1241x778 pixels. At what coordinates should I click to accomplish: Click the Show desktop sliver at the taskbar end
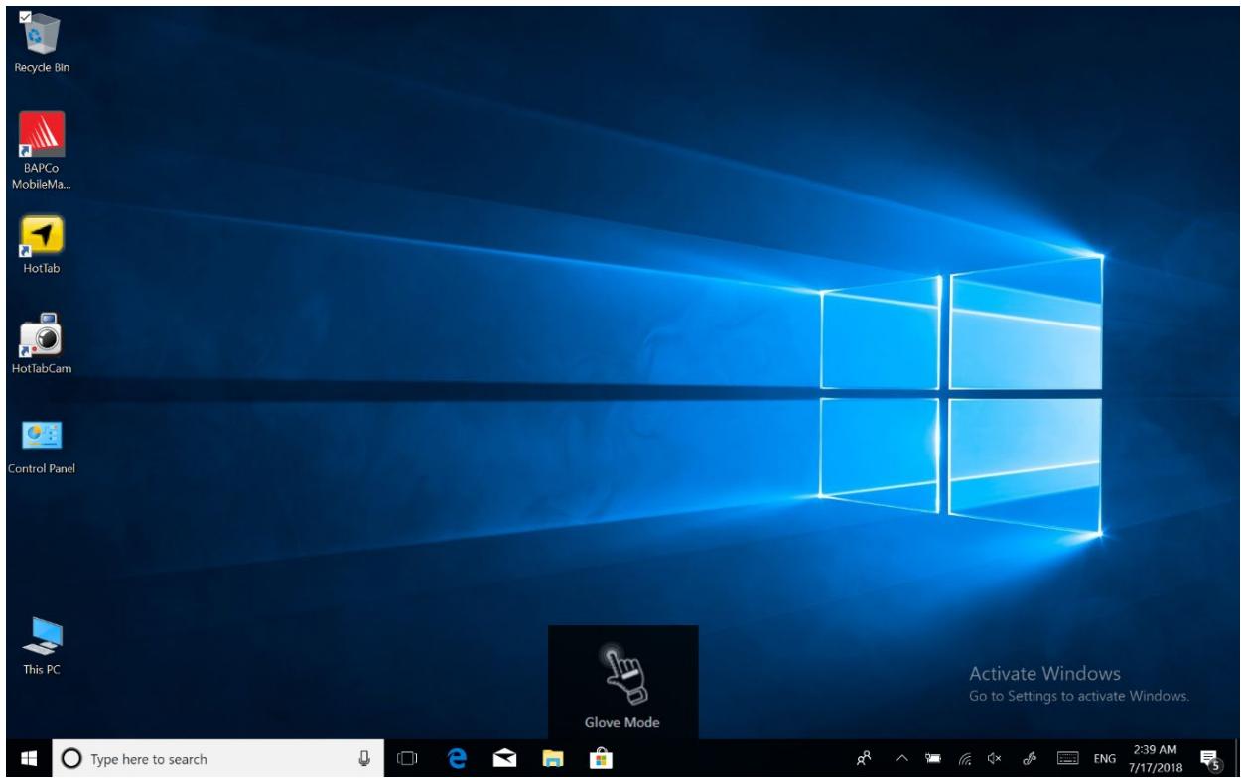[x=1238, y=759]
